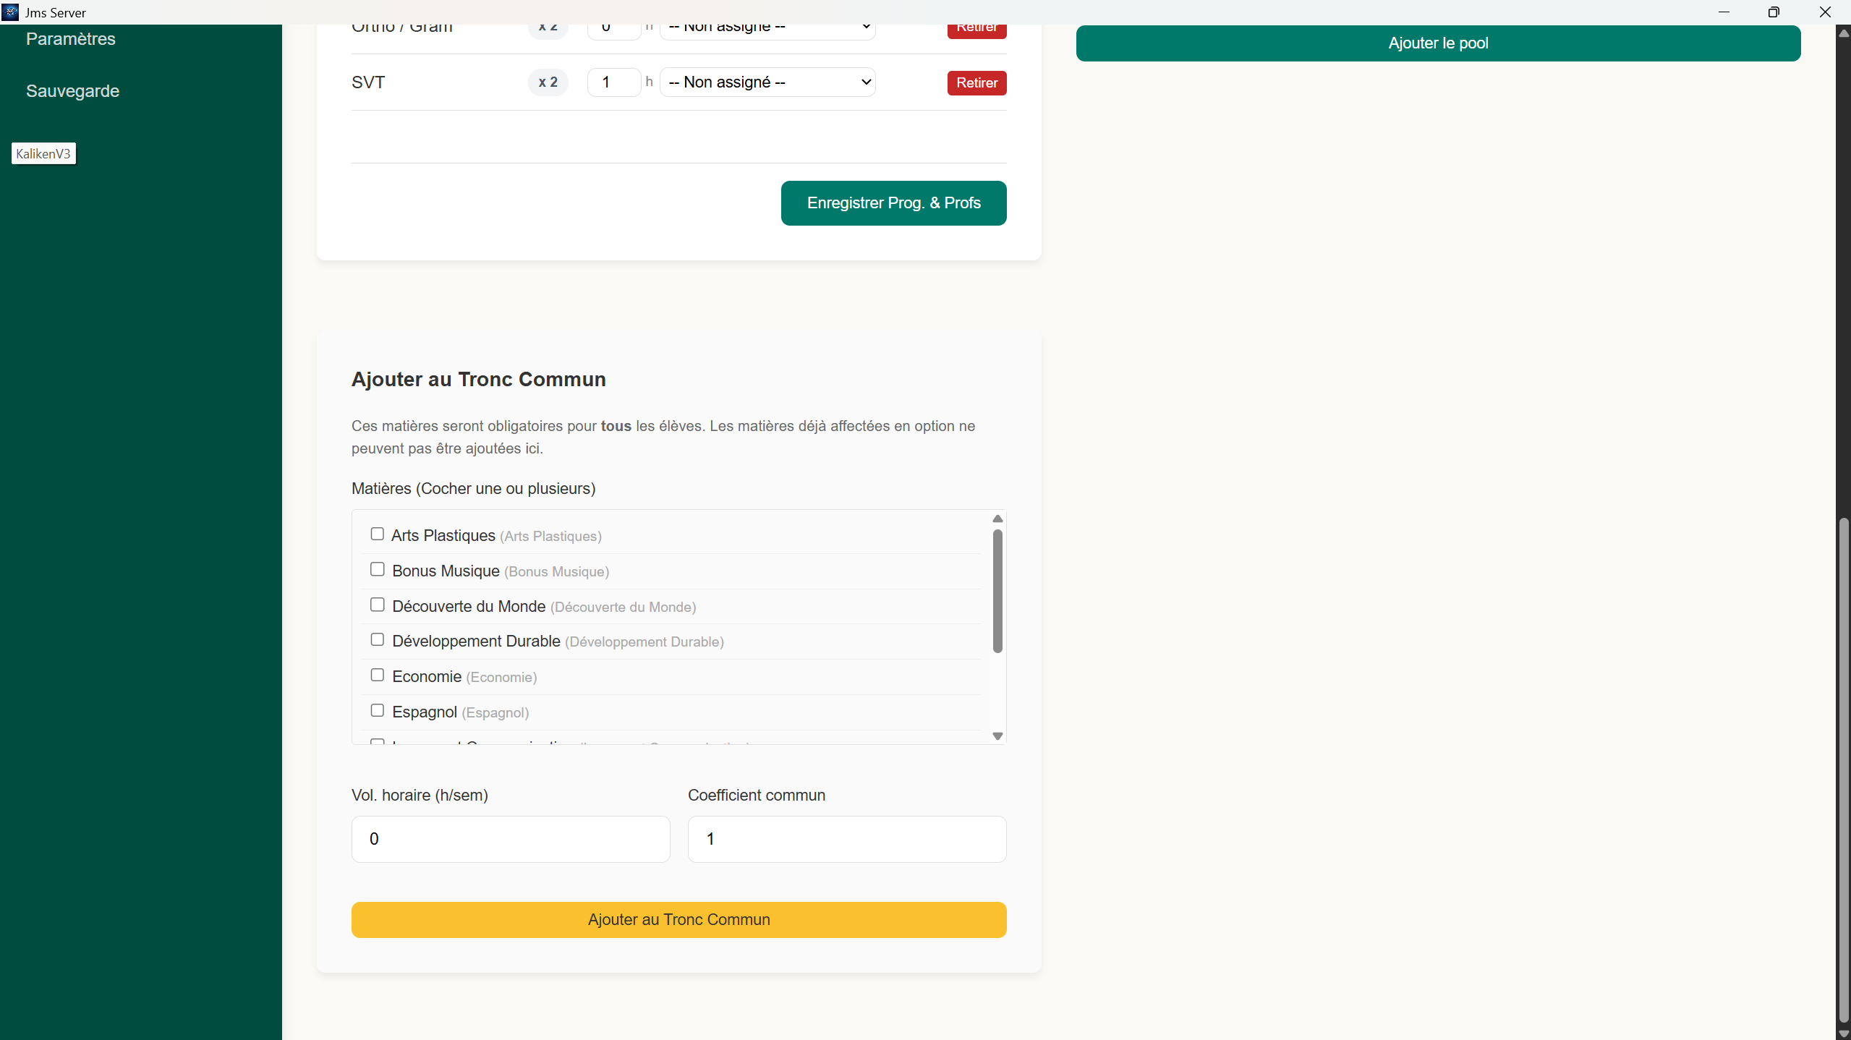
Task: Tick the Bonus Musique checkbox
Action: [x=377, y=569]
